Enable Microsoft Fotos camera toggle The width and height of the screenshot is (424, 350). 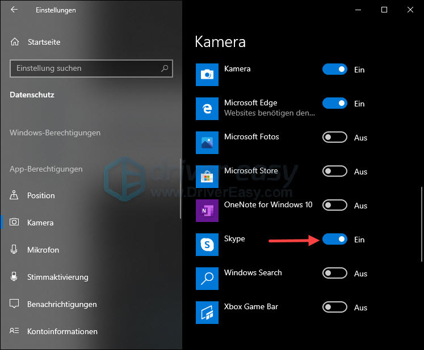coord(335,138)
